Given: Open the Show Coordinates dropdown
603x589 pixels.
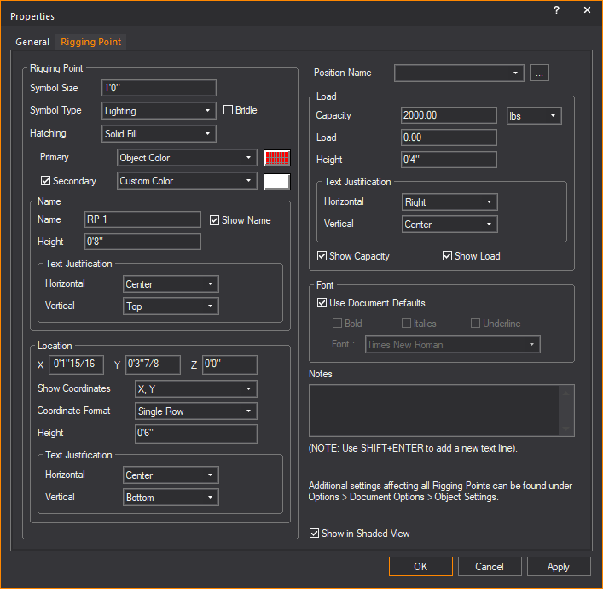Looking at the screenshot, I should (195, 389).
